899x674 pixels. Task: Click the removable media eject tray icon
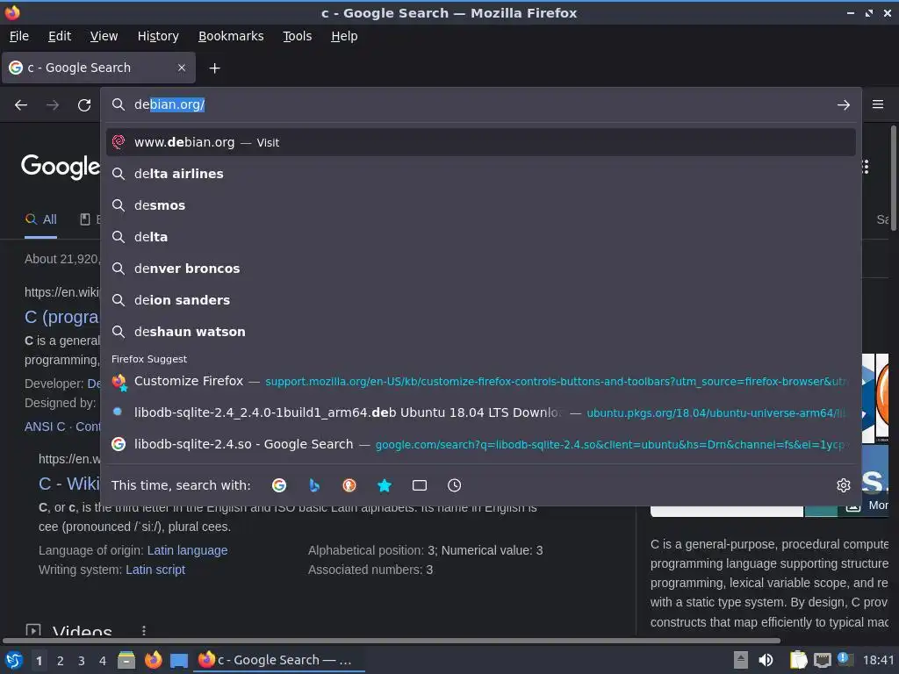pyautogui.click(x=741, y=660)
